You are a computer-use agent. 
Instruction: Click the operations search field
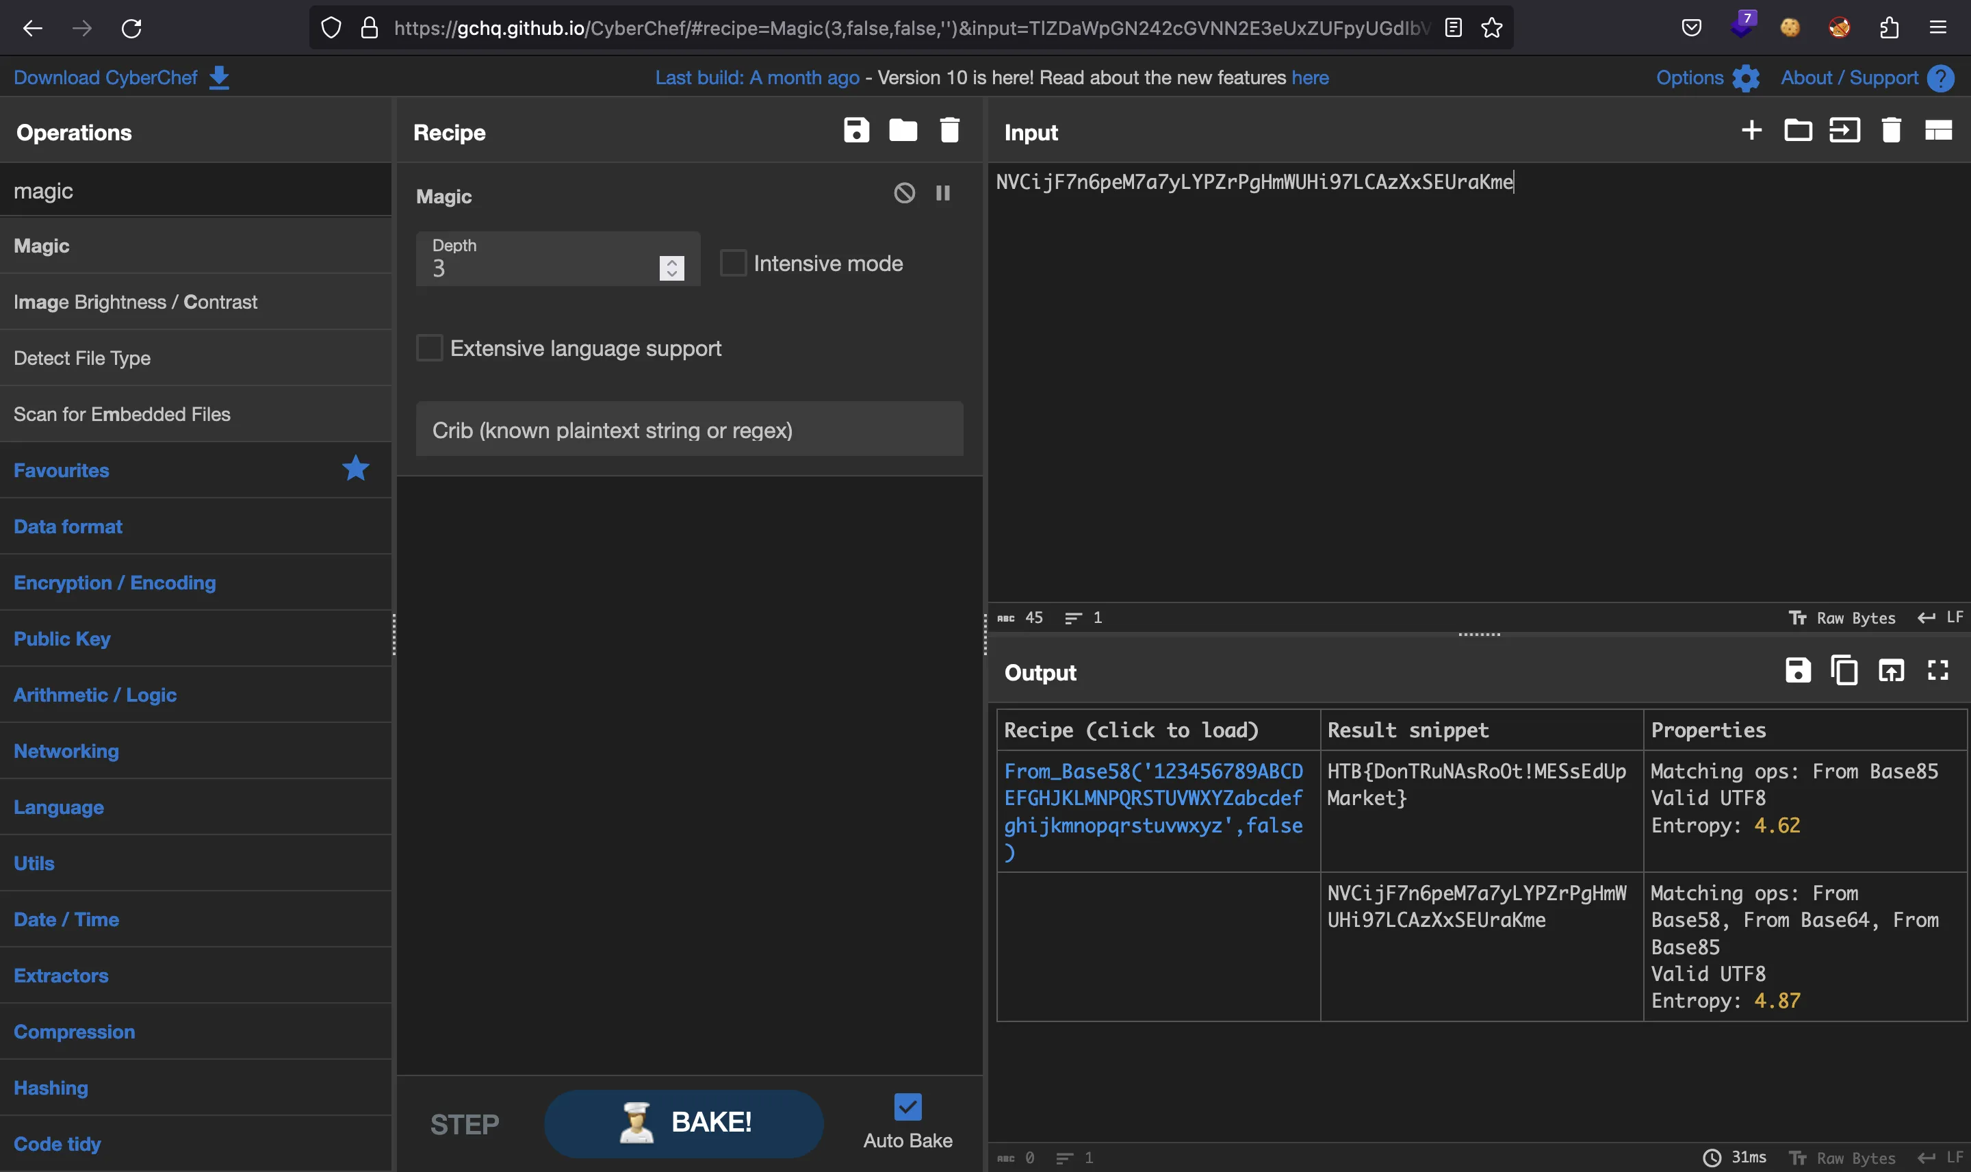196,190
